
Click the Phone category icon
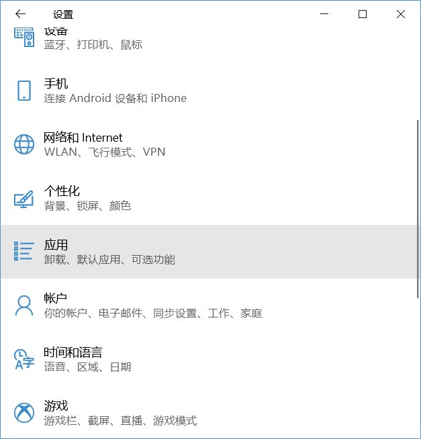coord(24,91)
